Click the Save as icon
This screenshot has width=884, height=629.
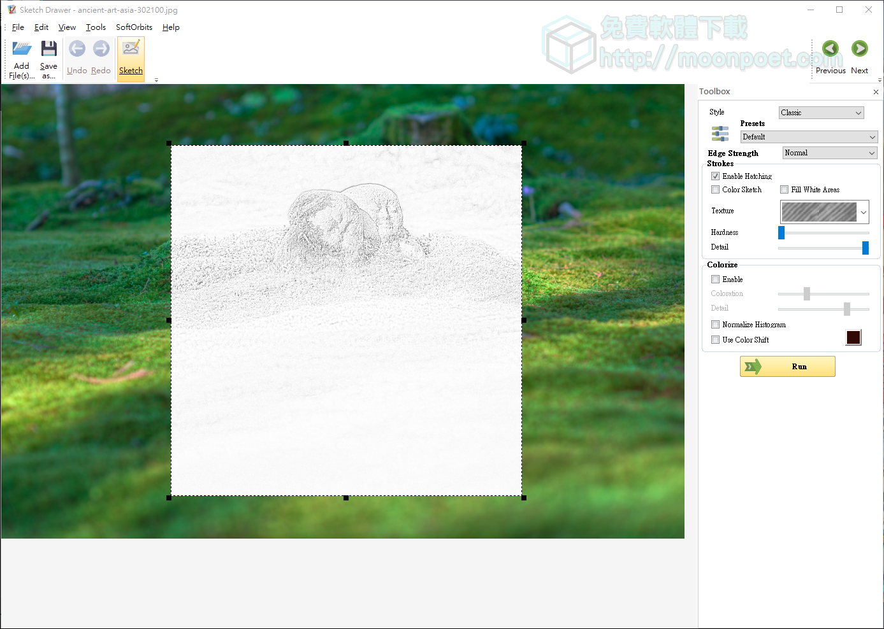click(x=48, y=56)
